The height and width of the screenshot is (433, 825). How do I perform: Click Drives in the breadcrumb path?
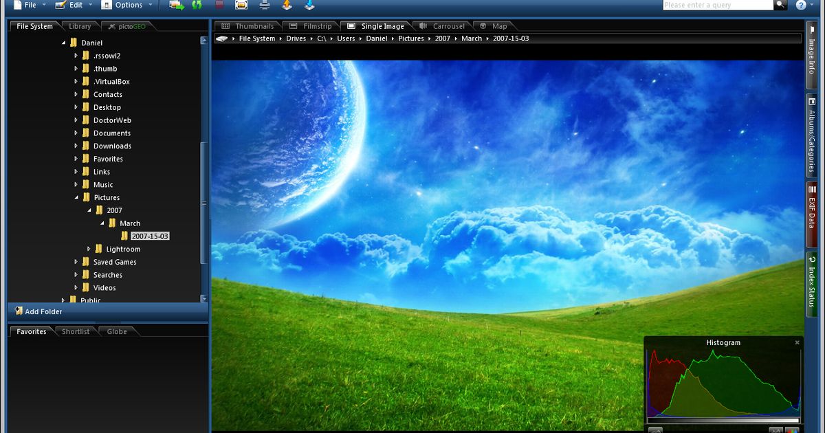click(x=296, y=38)
